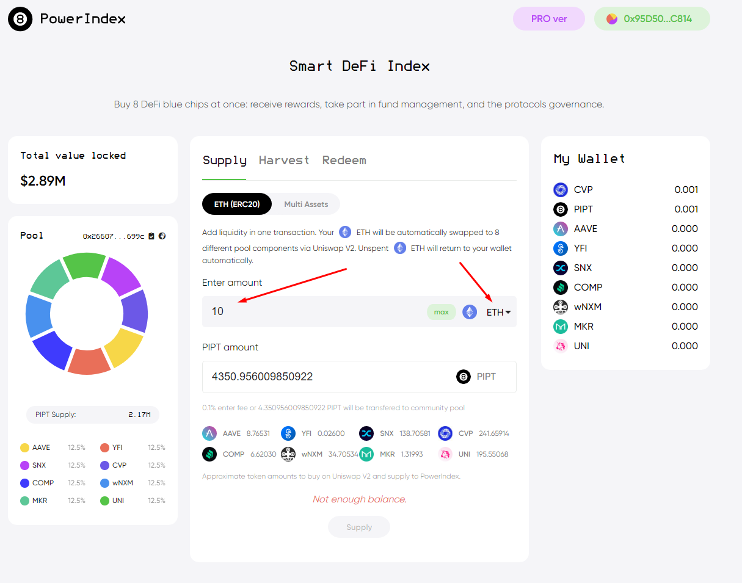Click the MKR icon beside 1.31993
Viewport: 742px width, 583px height.
click(366, 454)
